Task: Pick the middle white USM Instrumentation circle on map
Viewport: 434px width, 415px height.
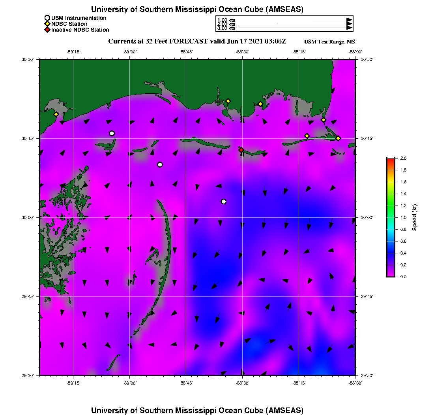Action: point(160,164)
